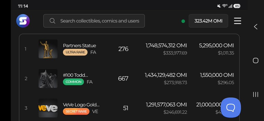Click the 667 sales count
The width and height of the screenshot is (264, 121).
tap(123, 78)
